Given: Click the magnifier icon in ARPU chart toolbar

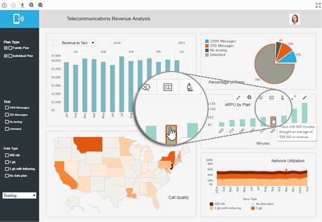Looking at the screenshot, I should (x=249, y=97).
